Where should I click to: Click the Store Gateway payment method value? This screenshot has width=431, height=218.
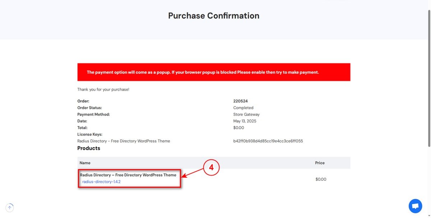click(x=246, y=114)
